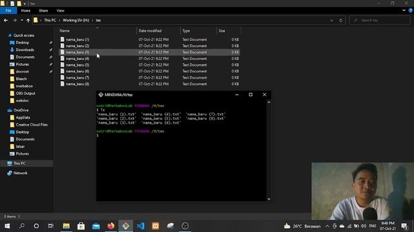Image resolution: width=414 pixels, height=232 pixels.
Task: Click Working Dir (H:) in address path
Action: [x=76, y=20]
